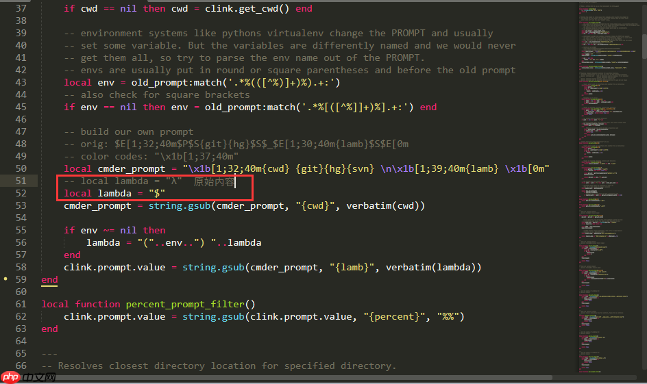Click line number 61 in the gutter
647x384 pixels.
[21, 304]
